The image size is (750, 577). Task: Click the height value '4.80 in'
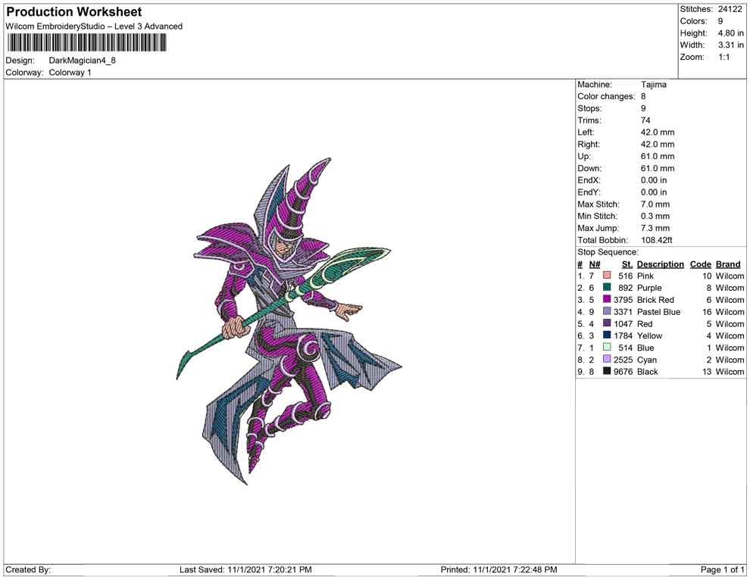click(730, 33)
